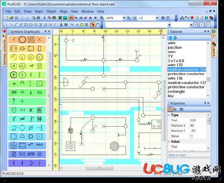Open the Object menu
Screen dimensions: 224x183
[x=51, y=12]
